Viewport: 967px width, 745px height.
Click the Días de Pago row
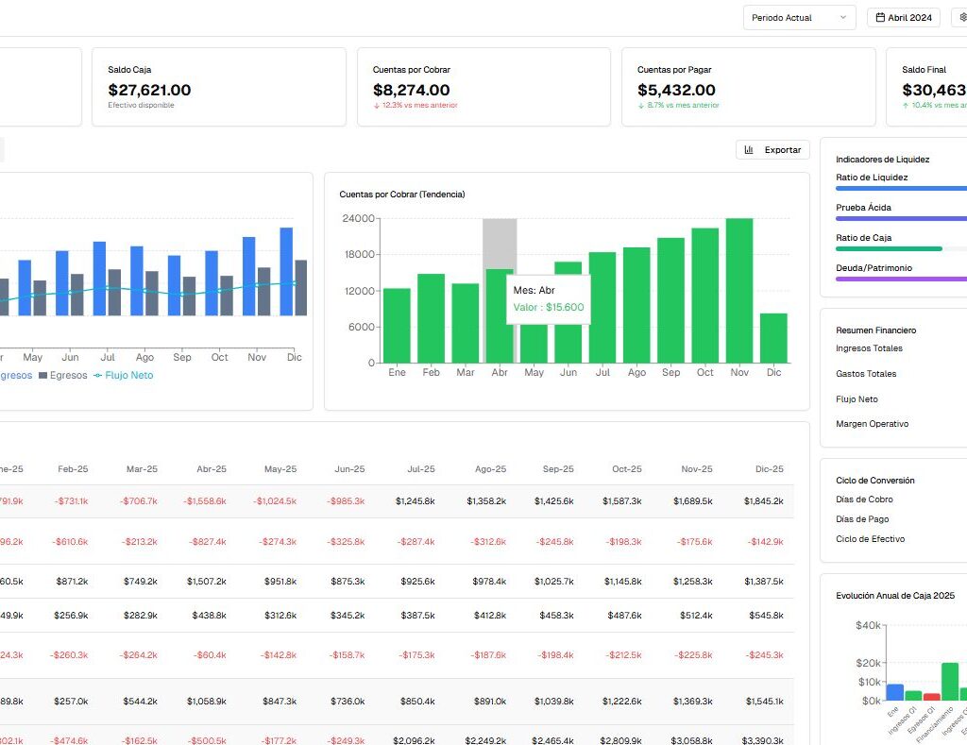pyautogui.click(x=901, y=519)
